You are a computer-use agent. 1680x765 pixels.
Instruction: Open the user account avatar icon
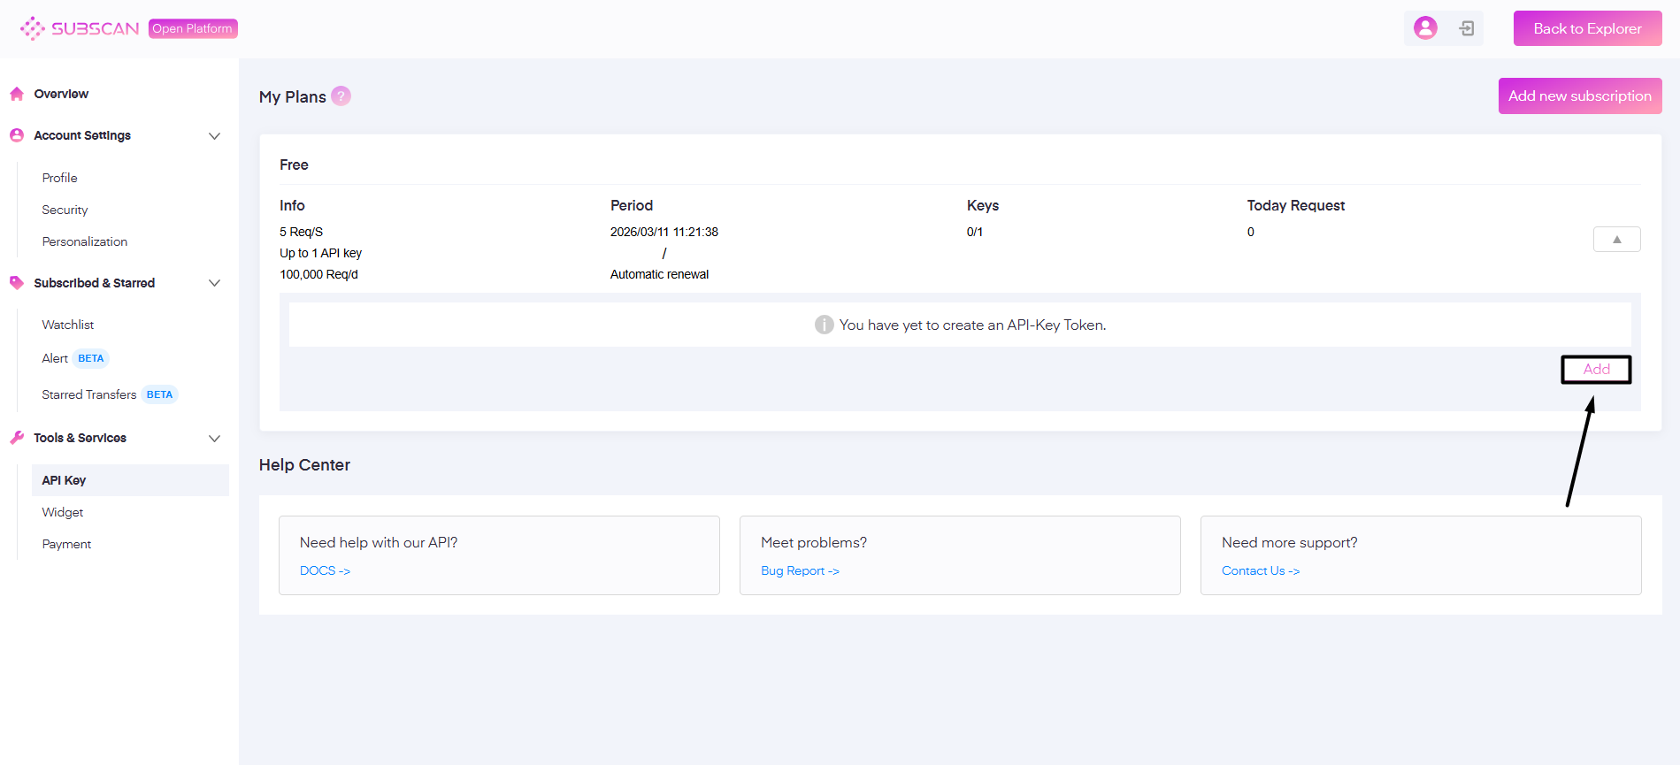[x=1425, y=28]
